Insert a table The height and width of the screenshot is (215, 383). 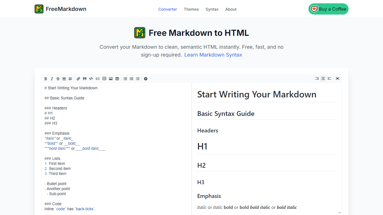tap(117, 79)
